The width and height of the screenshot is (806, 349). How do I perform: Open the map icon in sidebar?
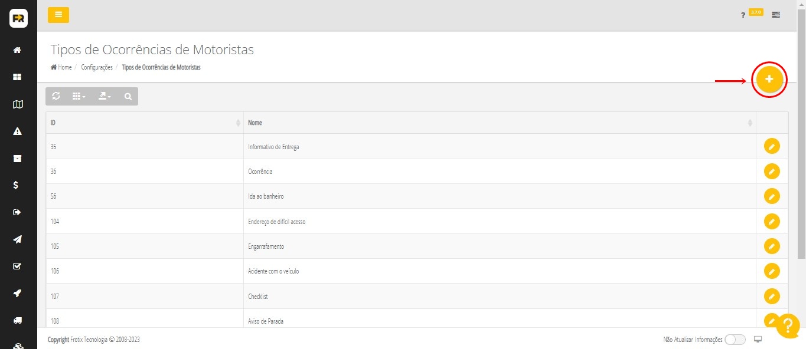[x=18, y=104]
